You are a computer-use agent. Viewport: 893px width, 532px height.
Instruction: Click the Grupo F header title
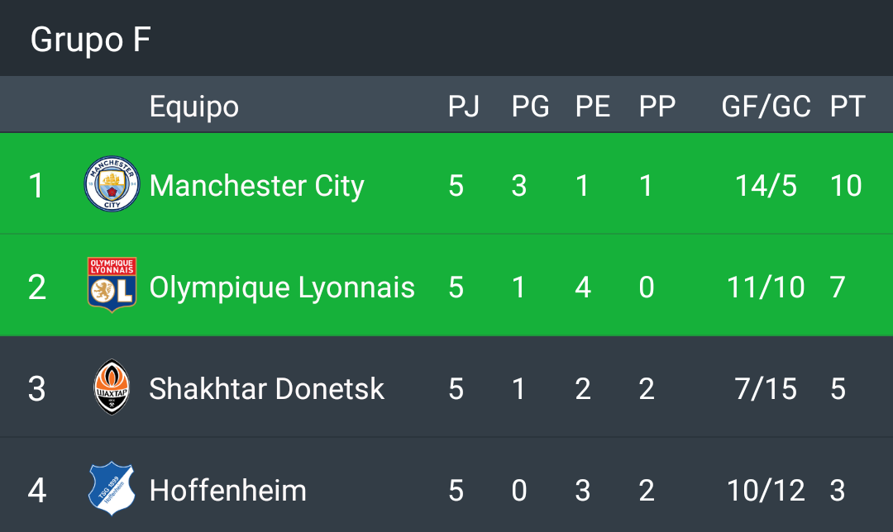click(90, 39)
